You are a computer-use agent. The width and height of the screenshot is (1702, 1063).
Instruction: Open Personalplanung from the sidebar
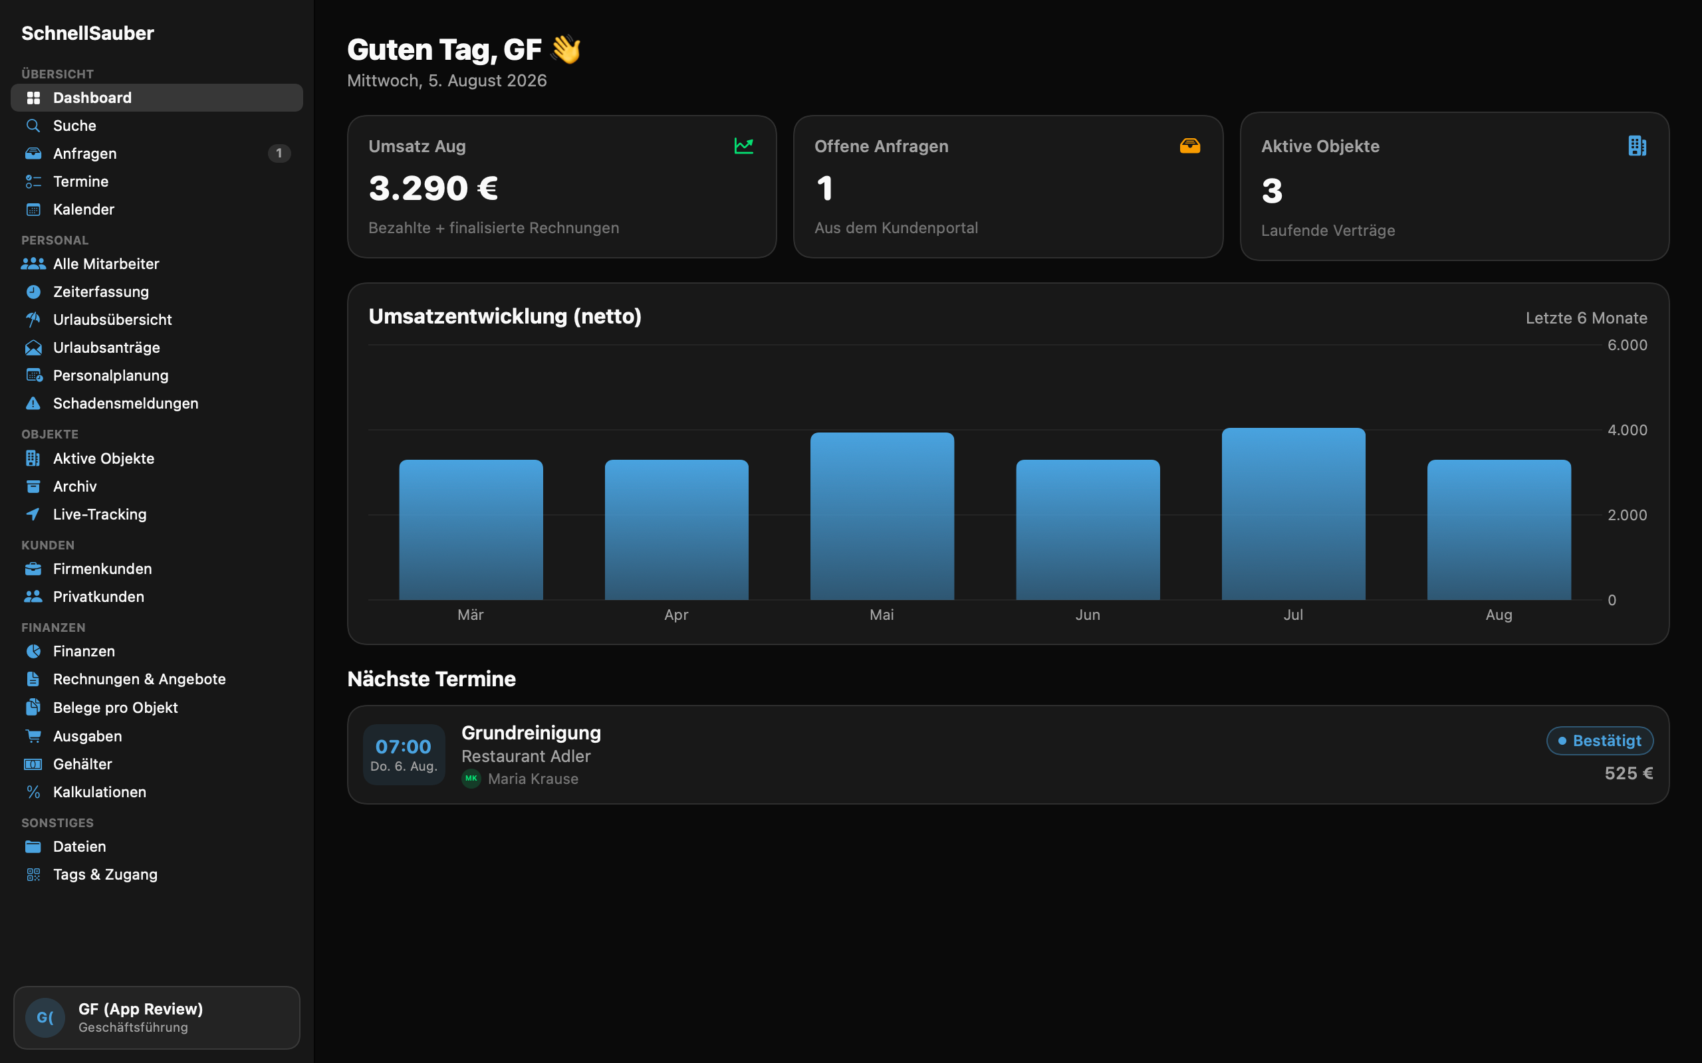tap(157, 375)
